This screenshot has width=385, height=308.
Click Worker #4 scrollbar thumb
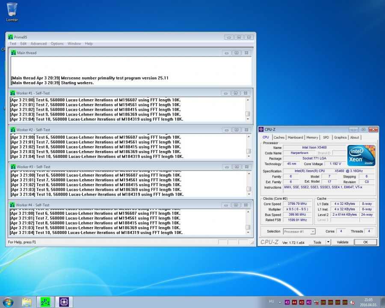click(x=248, y=227)
